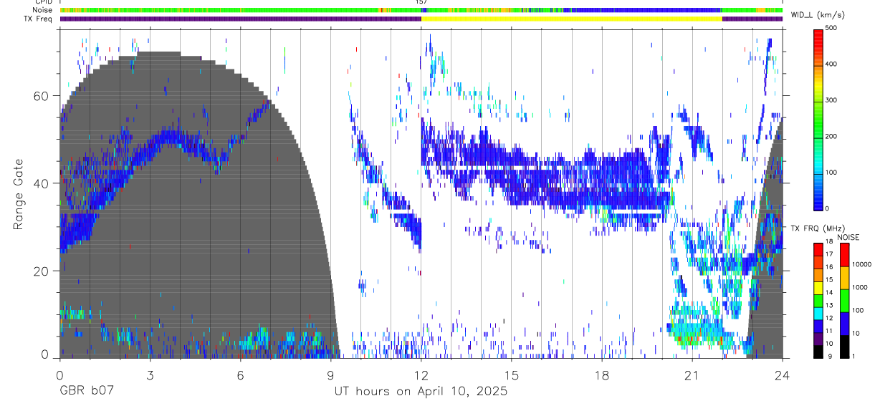
Task: Click the 3 hour tick on the time axis
Action: click(149, 375)
